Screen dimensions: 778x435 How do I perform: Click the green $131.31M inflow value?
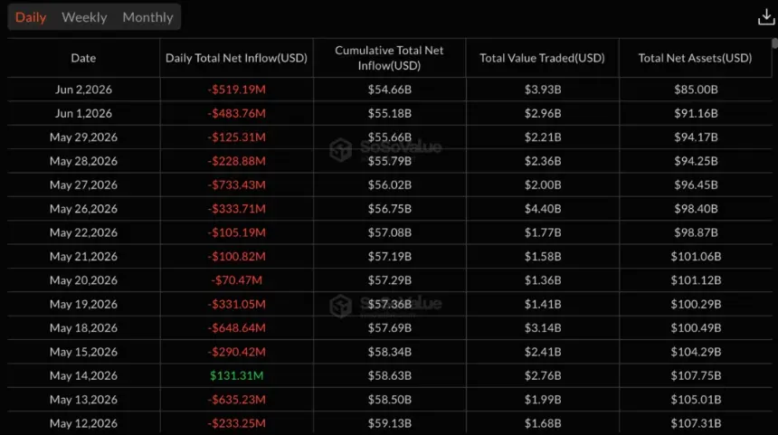point(237,375)
